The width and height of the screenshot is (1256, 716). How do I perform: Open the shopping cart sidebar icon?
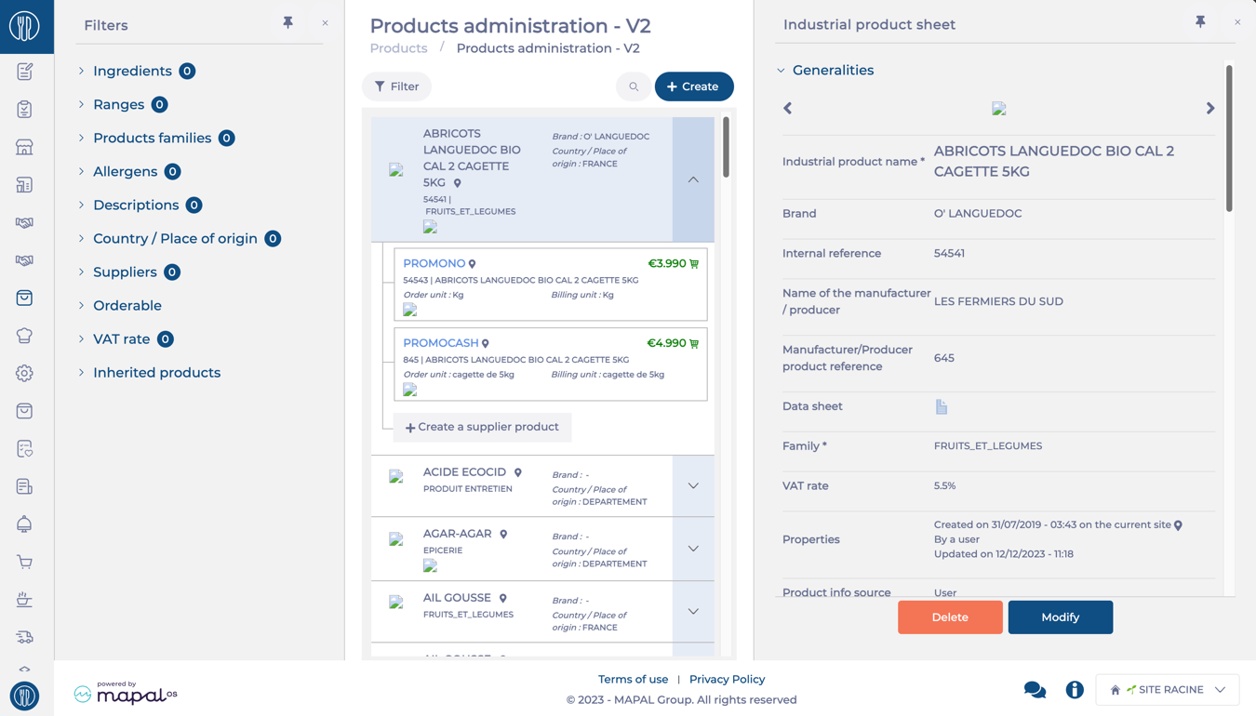click(x=24, y=562)
